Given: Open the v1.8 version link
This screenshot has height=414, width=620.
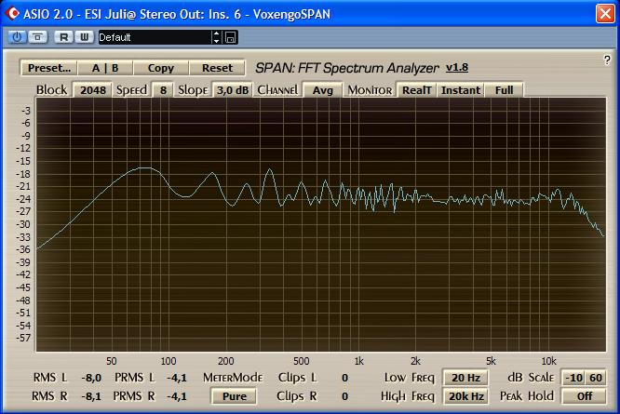Looking at the screenshot, I should click(x=457, y=68).
